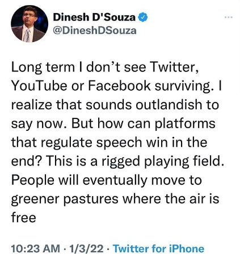Click the word platforms in the tweet

click(x=185, y=124)
